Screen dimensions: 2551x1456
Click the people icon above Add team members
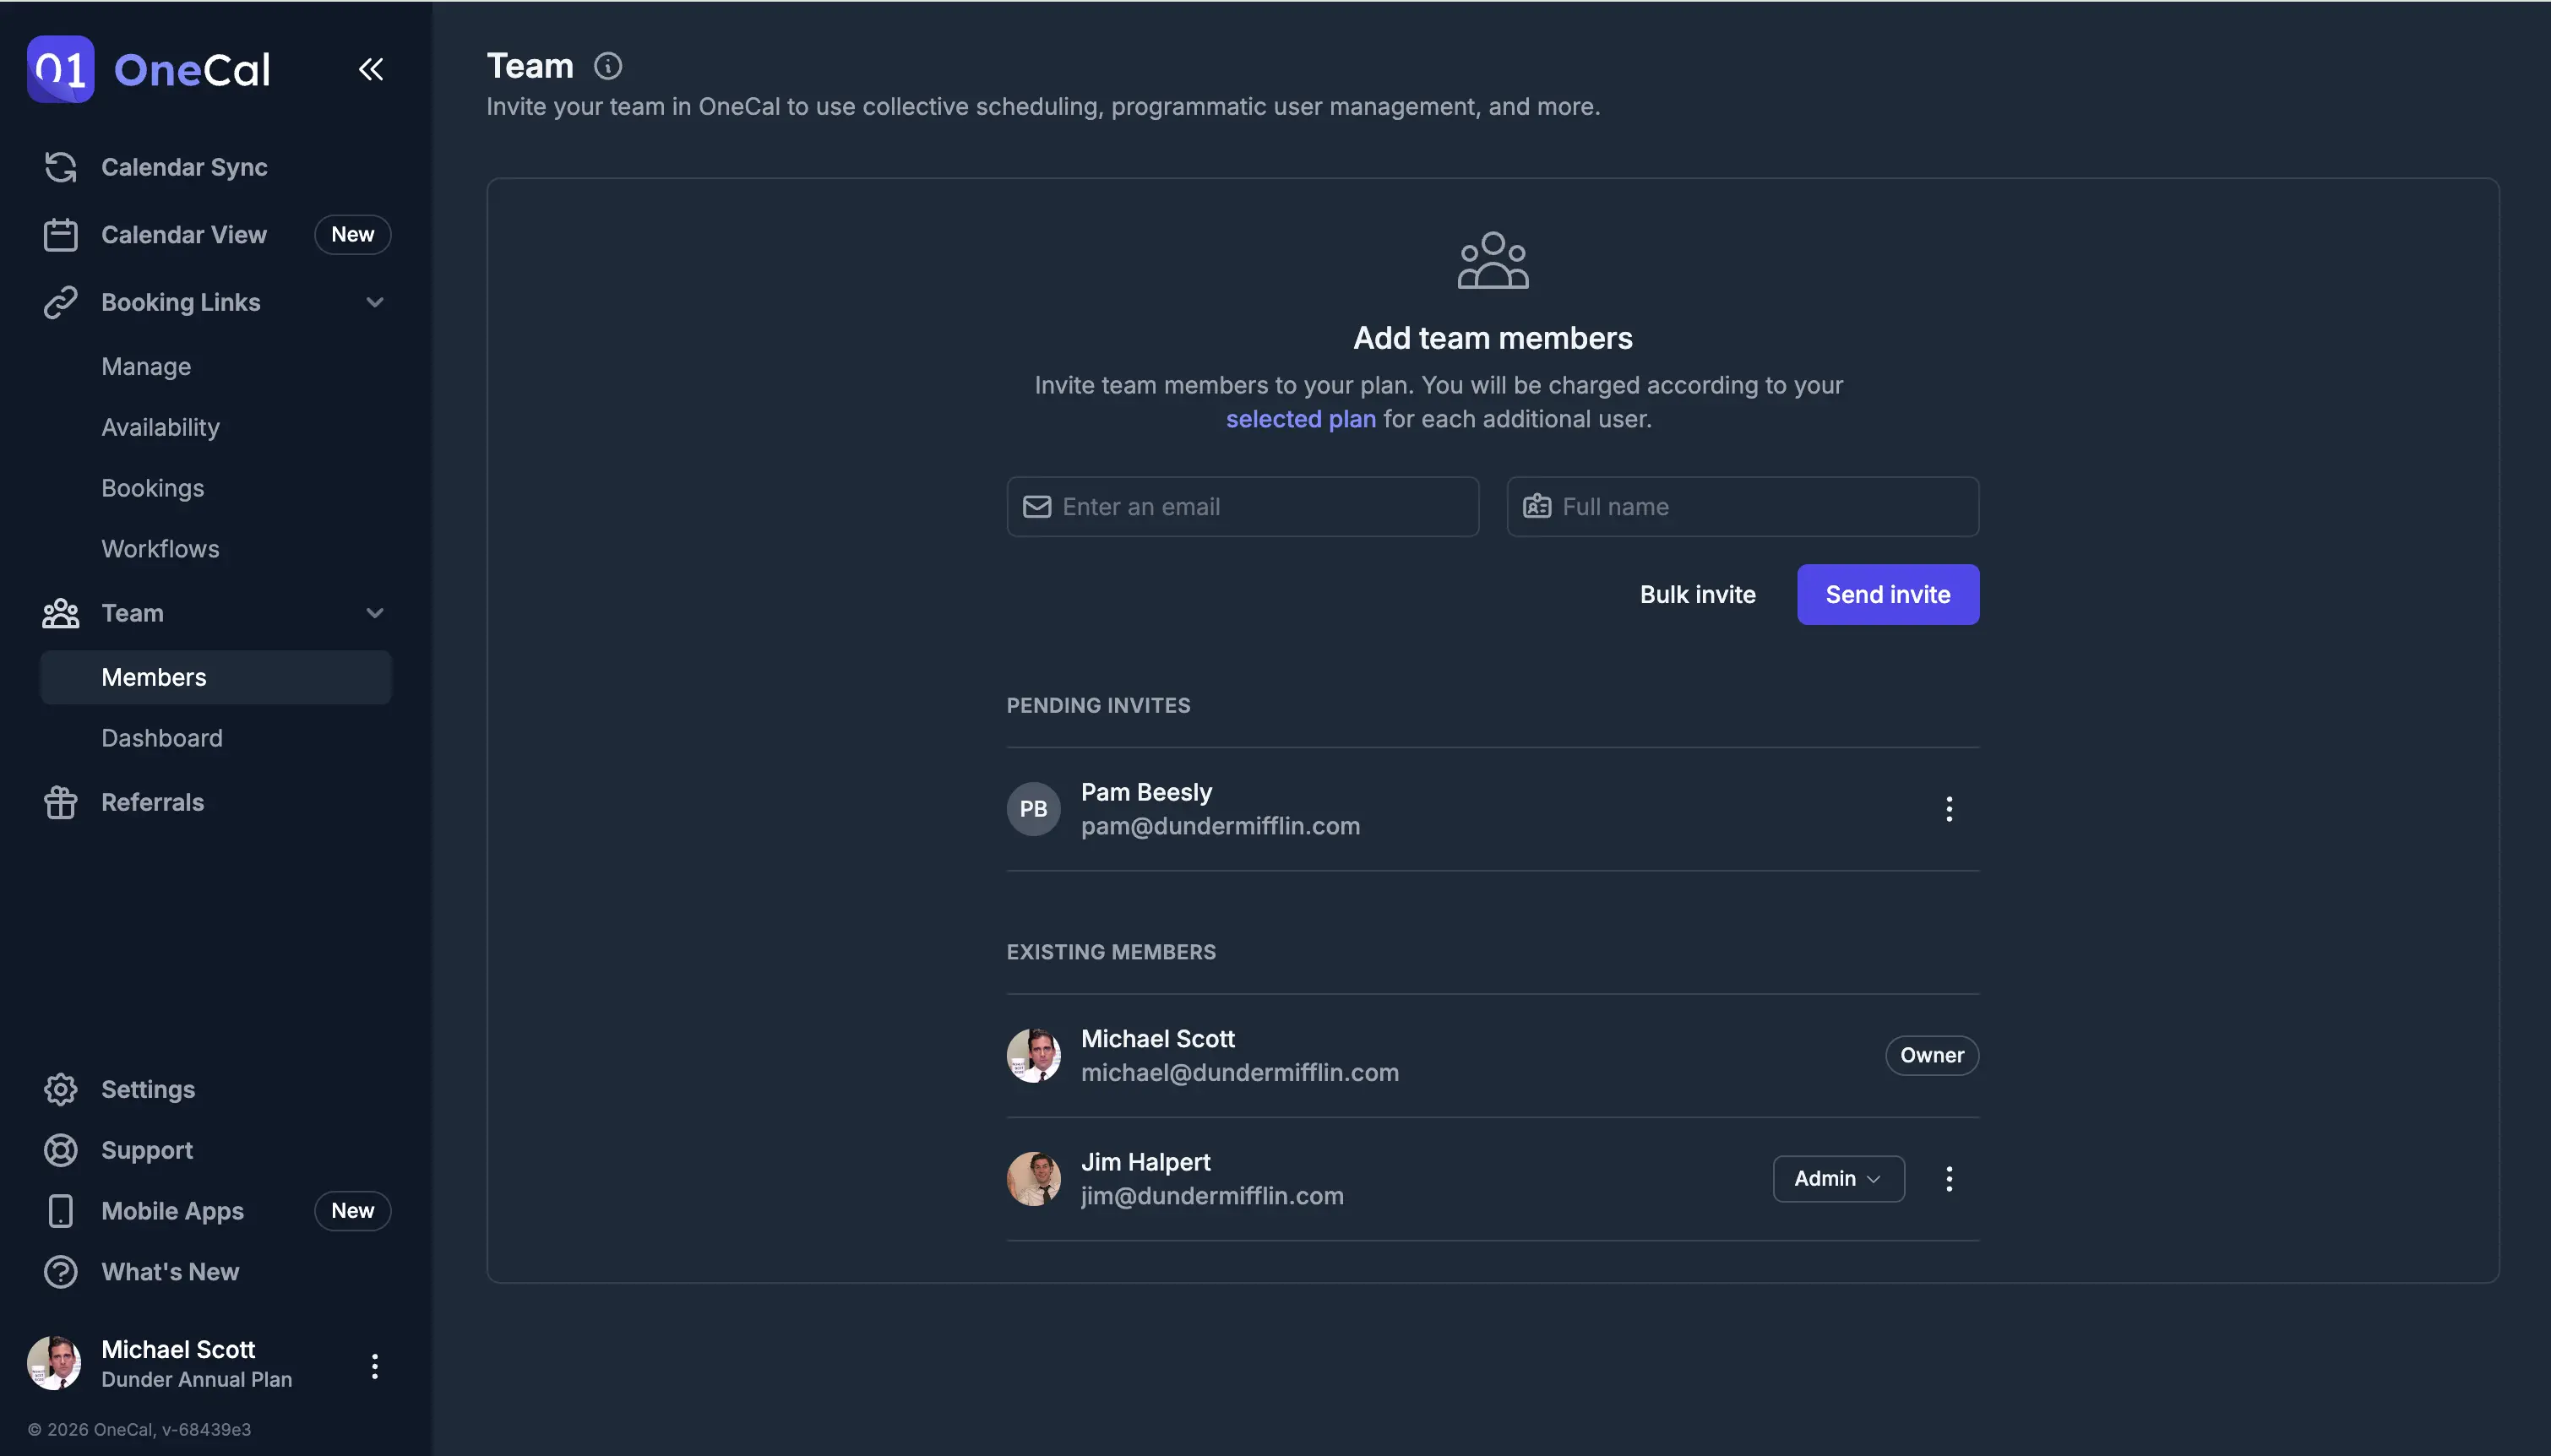(x=1493, y=261)
